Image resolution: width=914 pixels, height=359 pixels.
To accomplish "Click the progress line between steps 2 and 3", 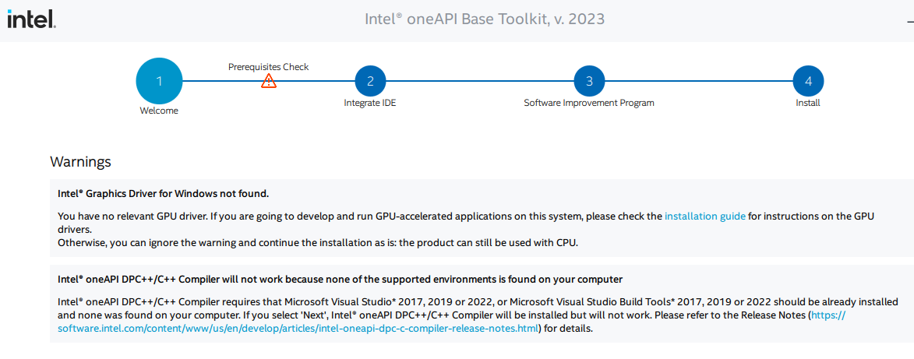I will [480, 81].
